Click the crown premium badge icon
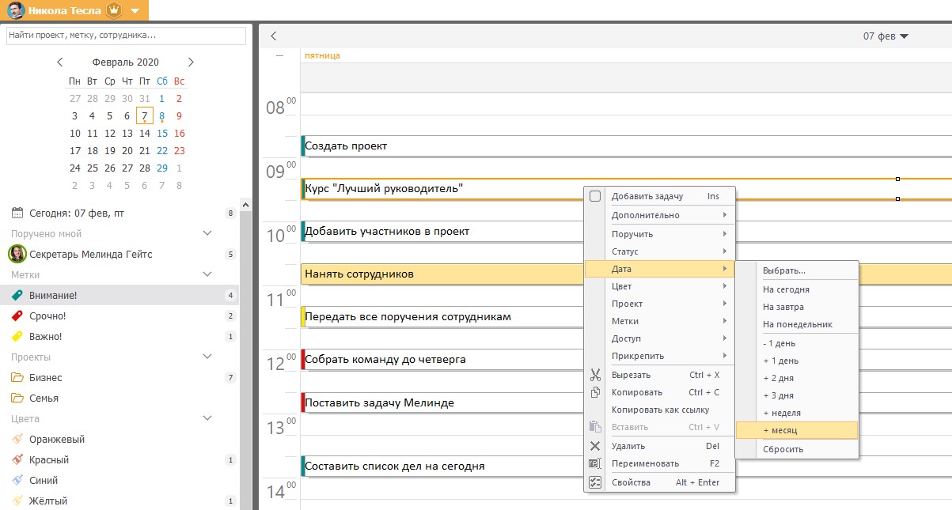The width and height of the screenshot is (952, 510). coord(114,11)
